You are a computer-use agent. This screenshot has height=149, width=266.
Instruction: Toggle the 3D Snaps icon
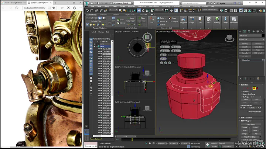coord(181,10)
